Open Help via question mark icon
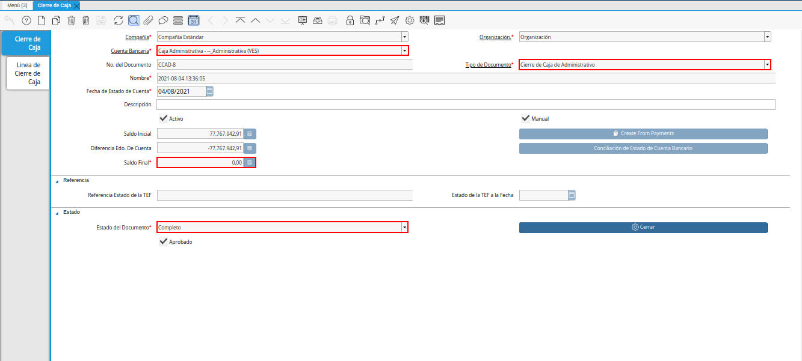 coord(26,20)
